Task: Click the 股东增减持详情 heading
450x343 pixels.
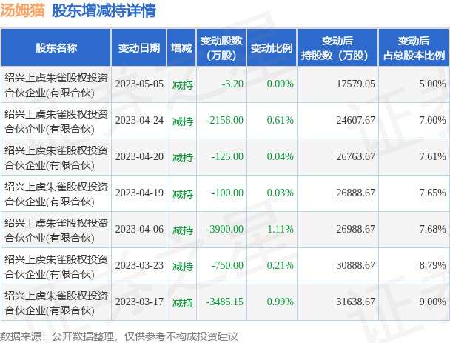Action: [x=104, y=11]
